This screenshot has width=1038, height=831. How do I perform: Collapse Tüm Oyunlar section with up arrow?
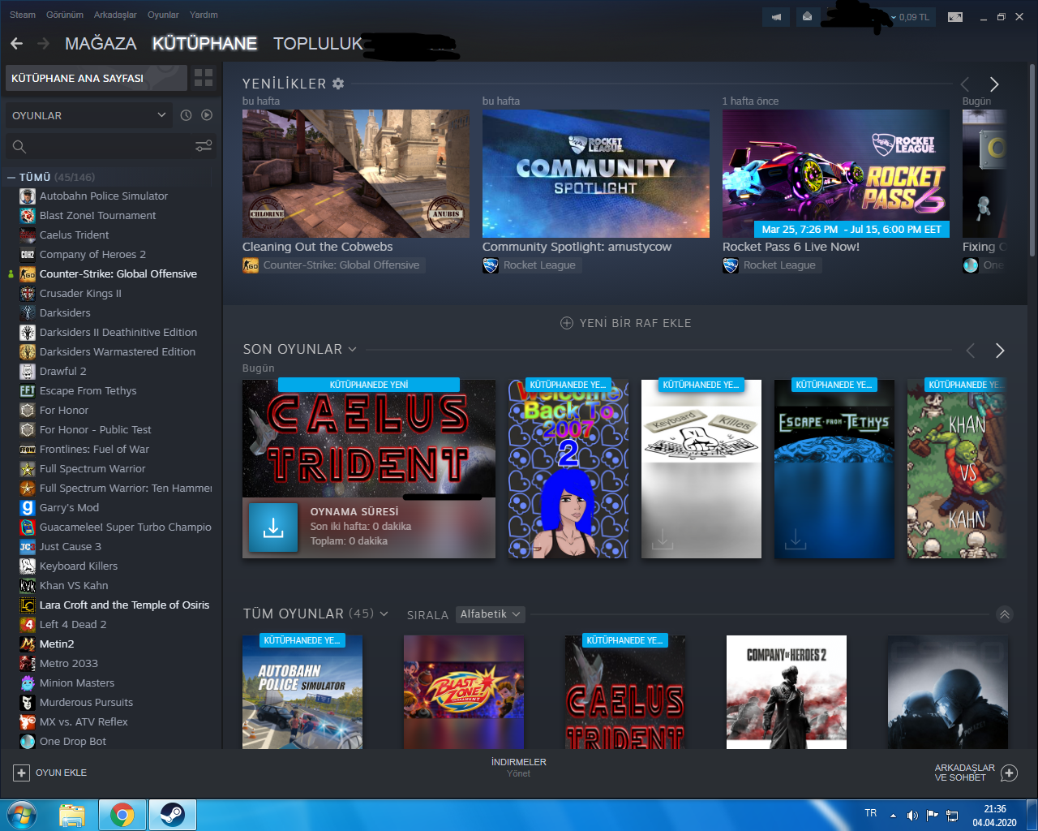point(1005,614)
